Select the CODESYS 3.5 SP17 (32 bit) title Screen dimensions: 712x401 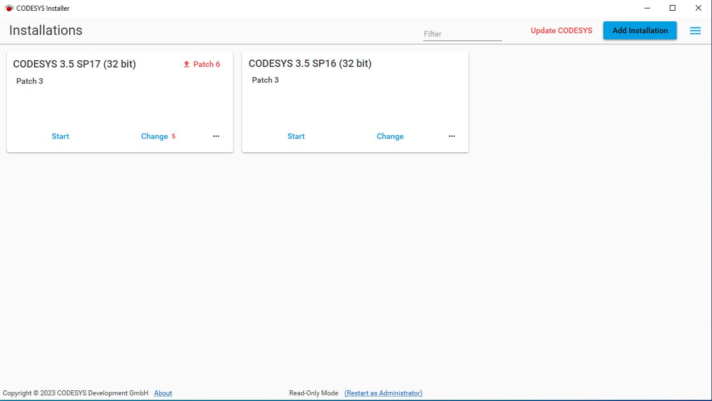(x=74, y=64)
